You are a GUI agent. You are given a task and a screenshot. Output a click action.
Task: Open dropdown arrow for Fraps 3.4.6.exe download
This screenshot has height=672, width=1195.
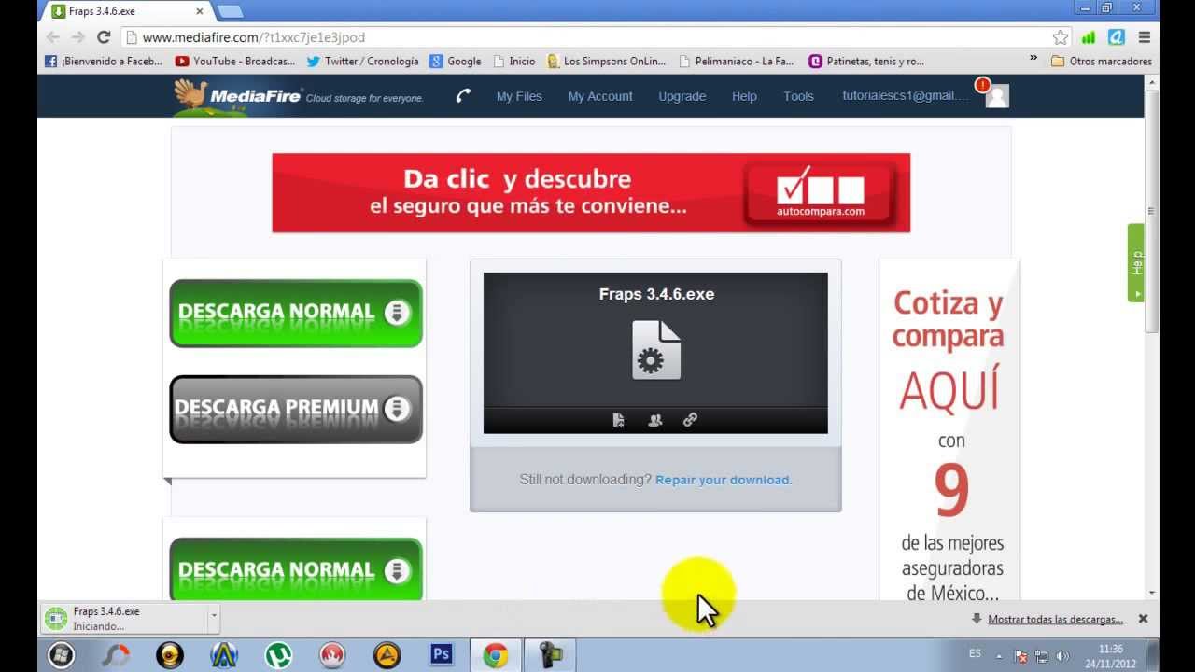[214, 617]
